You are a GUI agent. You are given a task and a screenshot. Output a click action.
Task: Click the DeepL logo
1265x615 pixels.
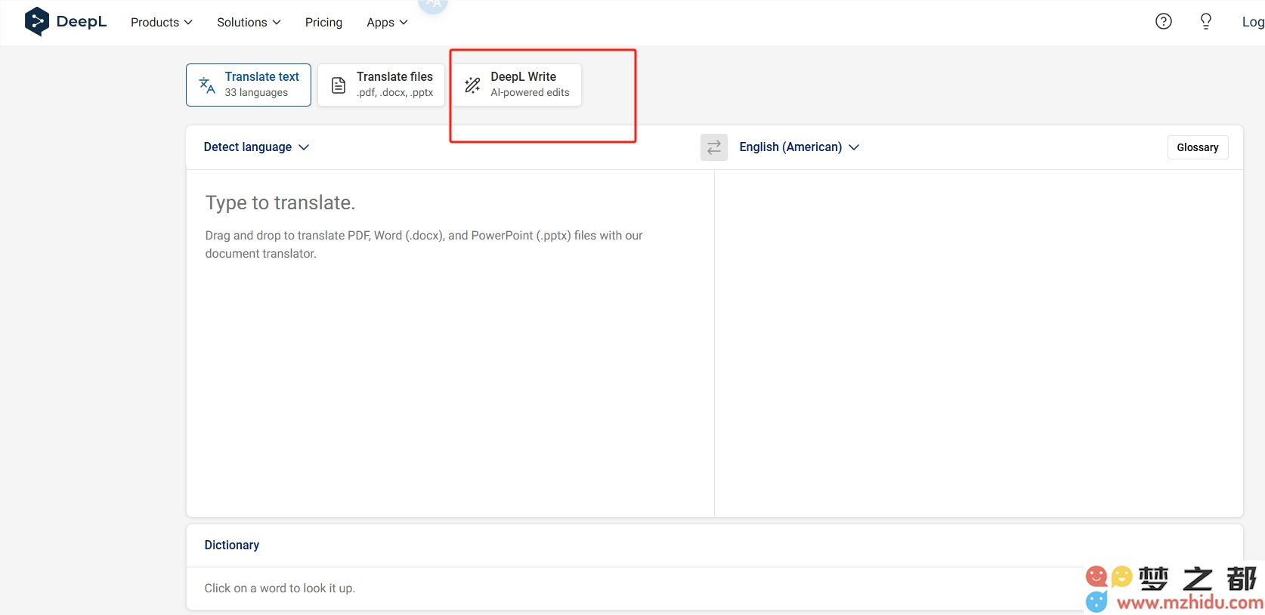coord(66,22)
